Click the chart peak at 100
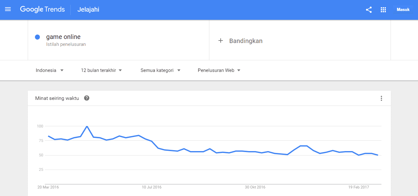The image size is (418, 196). (x=87, y=126)
